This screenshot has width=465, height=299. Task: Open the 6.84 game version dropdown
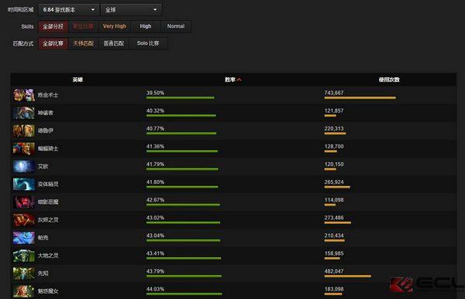point(69,10)
